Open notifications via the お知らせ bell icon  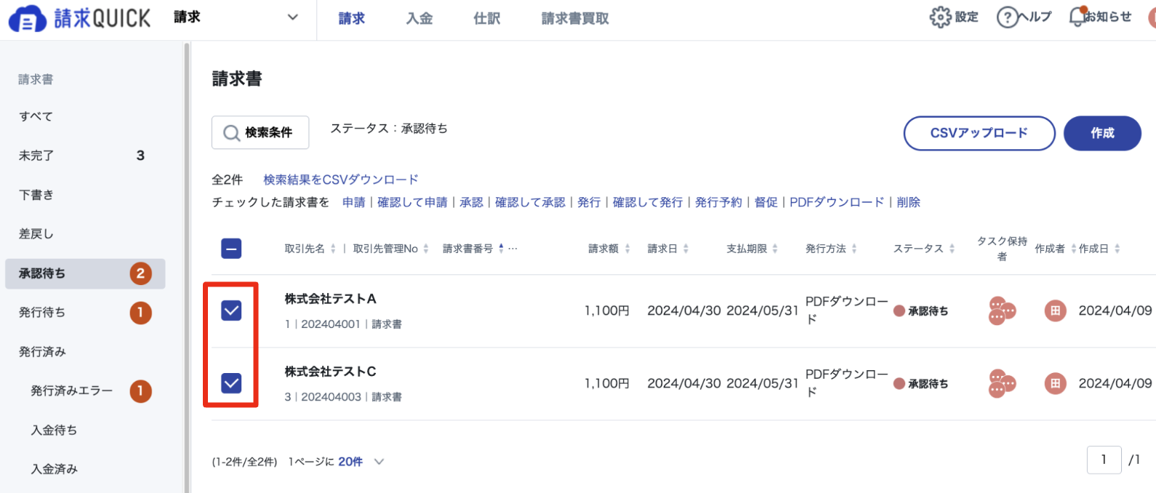pyautogui.click(x=1077, y=17)
